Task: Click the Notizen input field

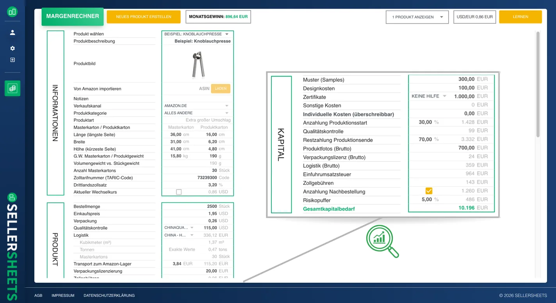Action: pos(198,99)
